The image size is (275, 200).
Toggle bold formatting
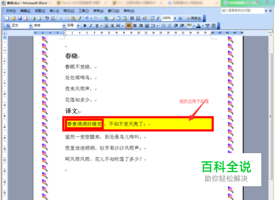point(85,25)
